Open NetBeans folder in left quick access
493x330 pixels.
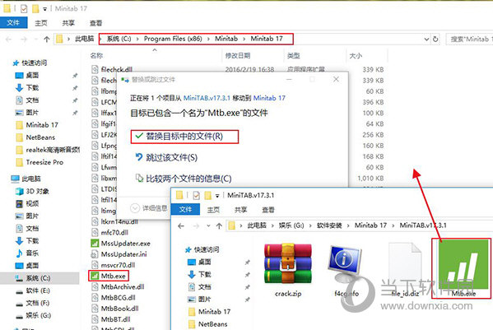point(35,137)
